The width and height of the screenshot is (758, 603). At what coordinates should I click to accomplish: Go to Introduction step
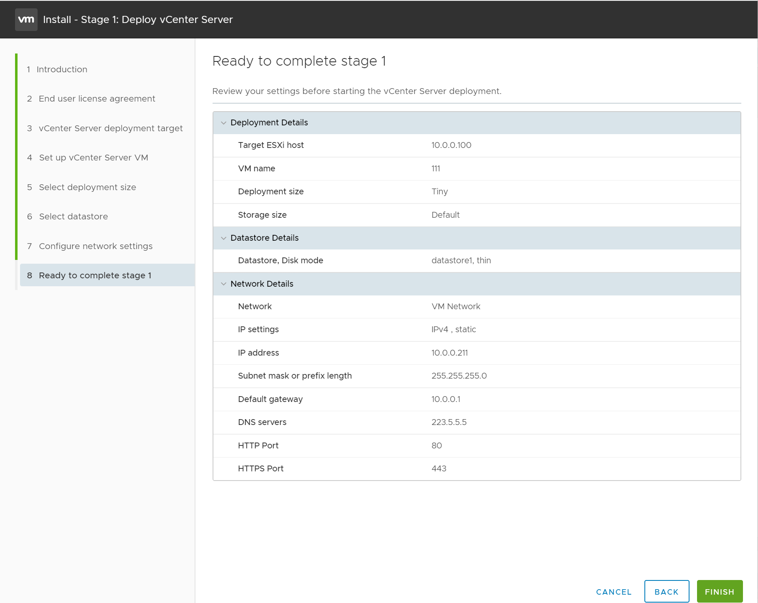pos(62,69)
